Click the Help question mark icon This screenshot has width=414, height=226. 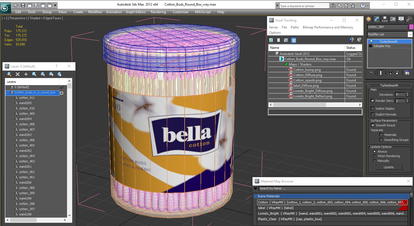click(363, 6)
